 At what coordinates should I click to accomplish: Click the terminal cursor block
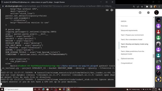click(1, 84)
